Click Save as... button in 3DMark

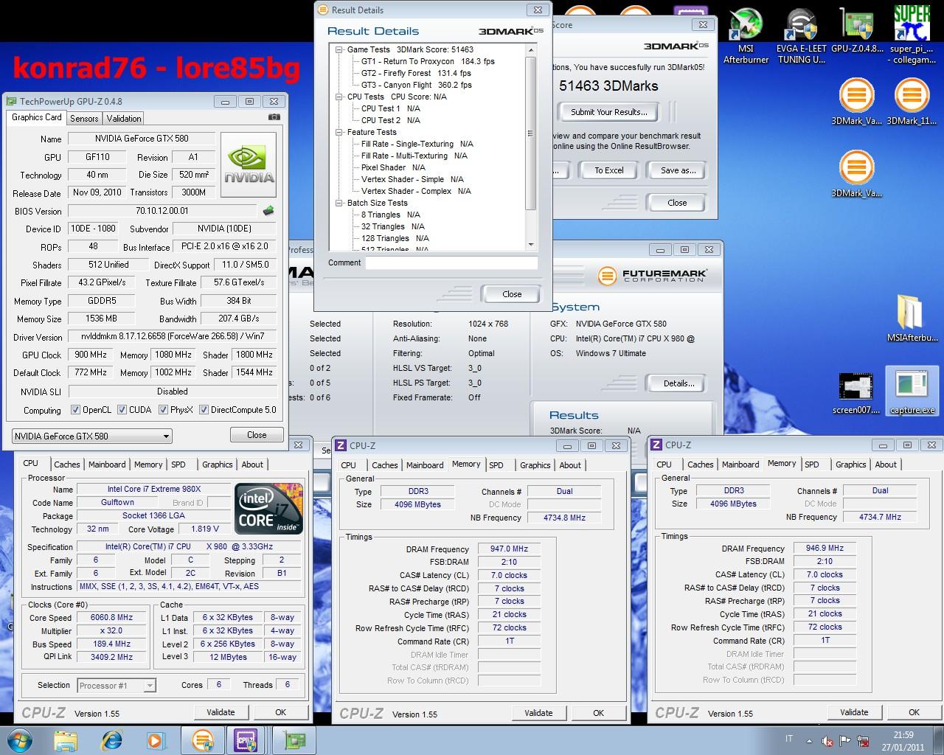coord(678,170)
